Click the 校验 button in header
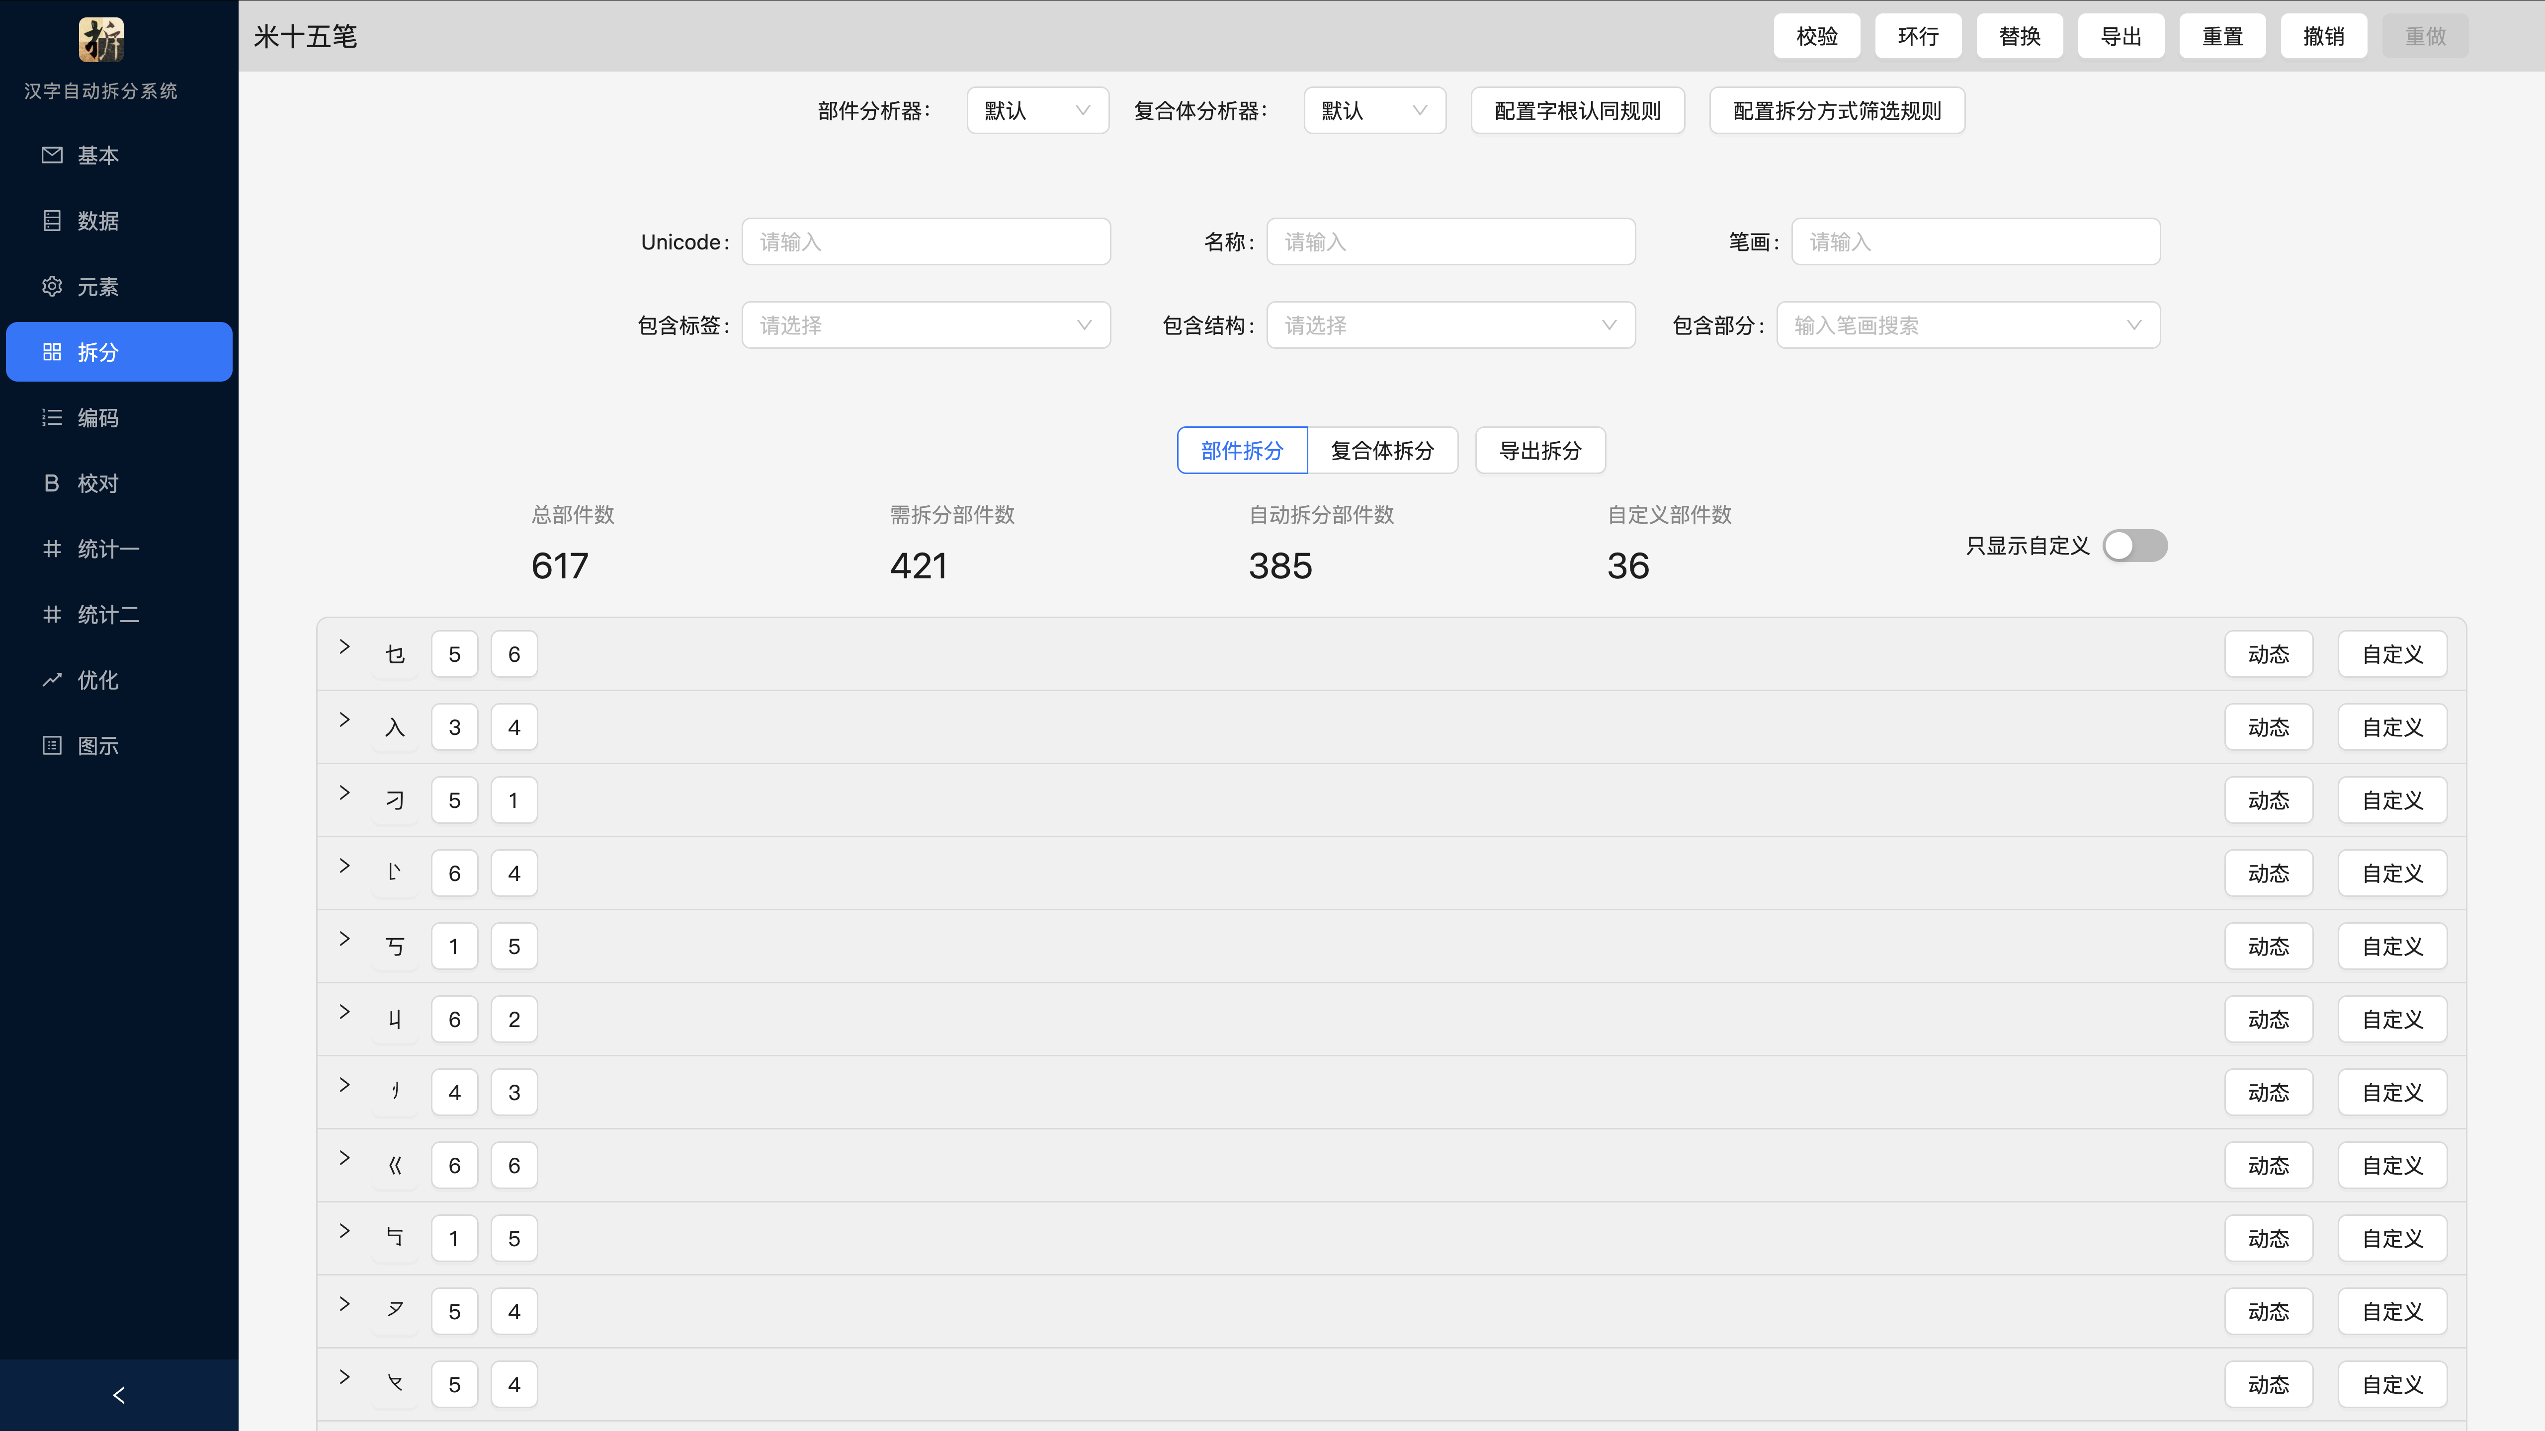 click(1816, 37)
